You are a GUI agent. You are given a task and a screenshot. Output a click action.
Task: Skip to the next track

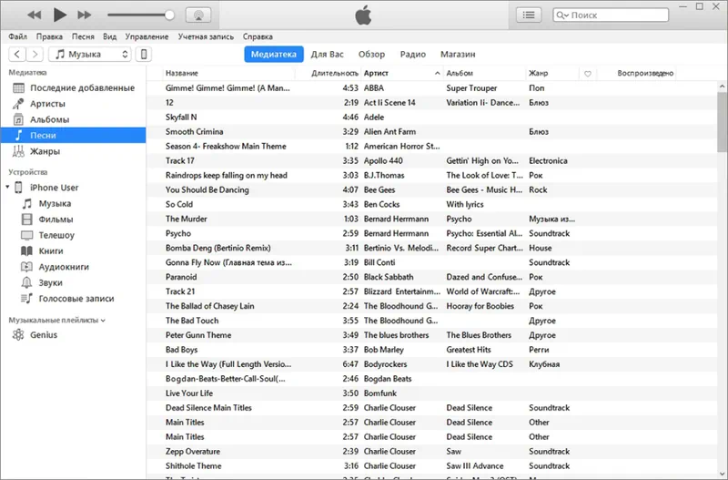pyautogui.click(x=85, y=15)
